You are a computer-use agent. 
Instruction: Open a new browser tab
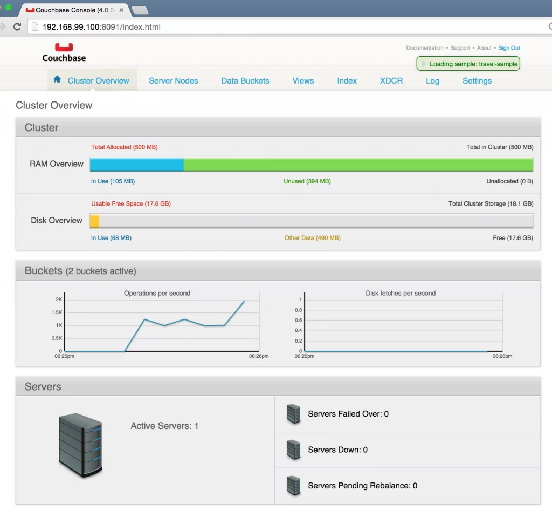click(x=140, y=10)
